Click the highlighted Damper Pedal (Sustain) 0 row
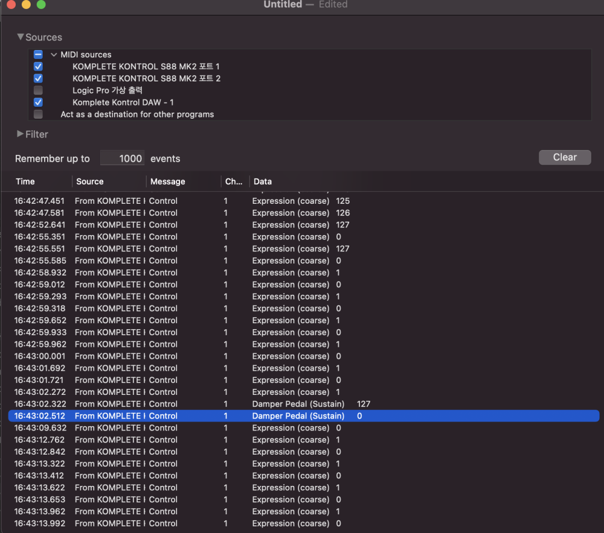Viewport: 604px width, 533px height. [x=304, y=415]
